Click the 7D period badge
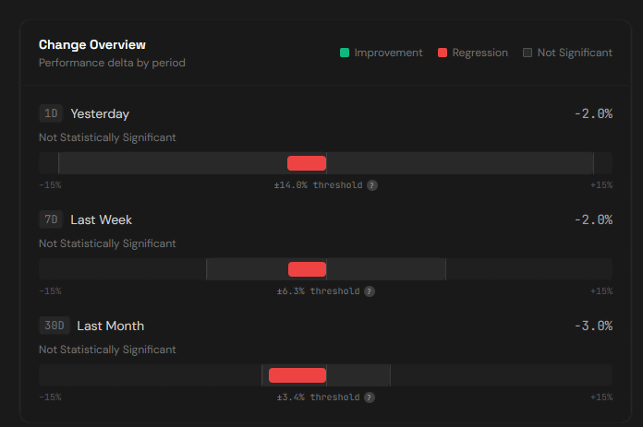Viewport: 643px width, 427px height. (51, 219)
